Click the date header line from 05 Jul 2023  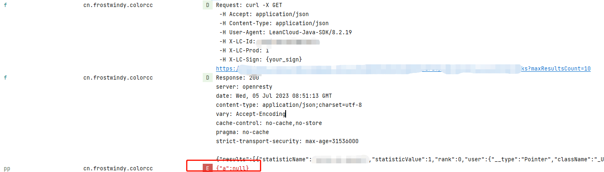[274, 96]
